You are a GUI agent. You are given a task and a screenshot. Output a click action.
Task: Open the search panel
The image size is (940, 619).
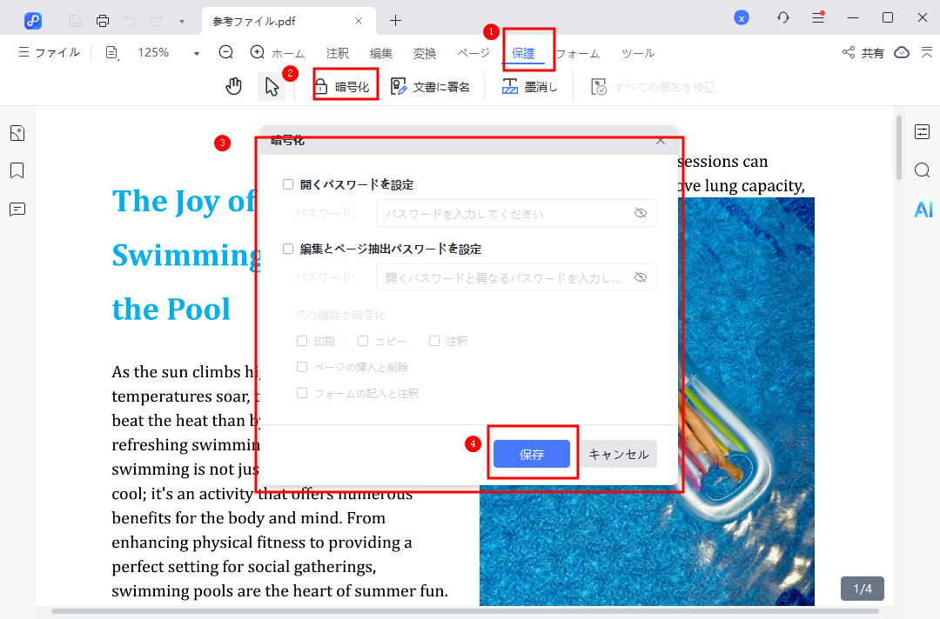point(922,170)
